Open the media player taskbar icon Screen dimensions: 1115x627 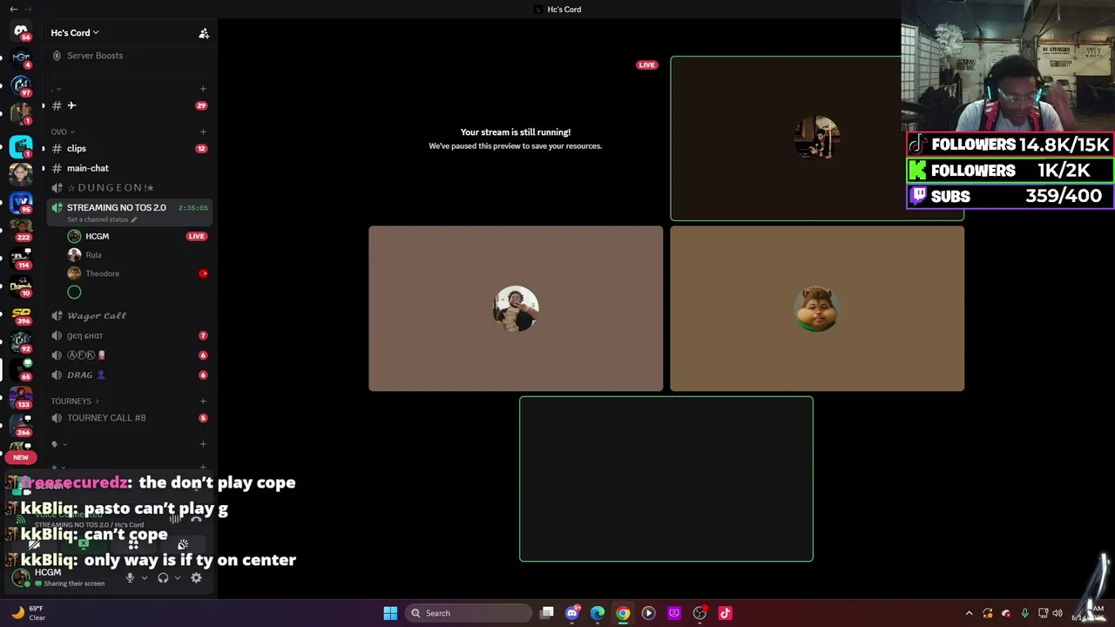(x=648, y=613)
